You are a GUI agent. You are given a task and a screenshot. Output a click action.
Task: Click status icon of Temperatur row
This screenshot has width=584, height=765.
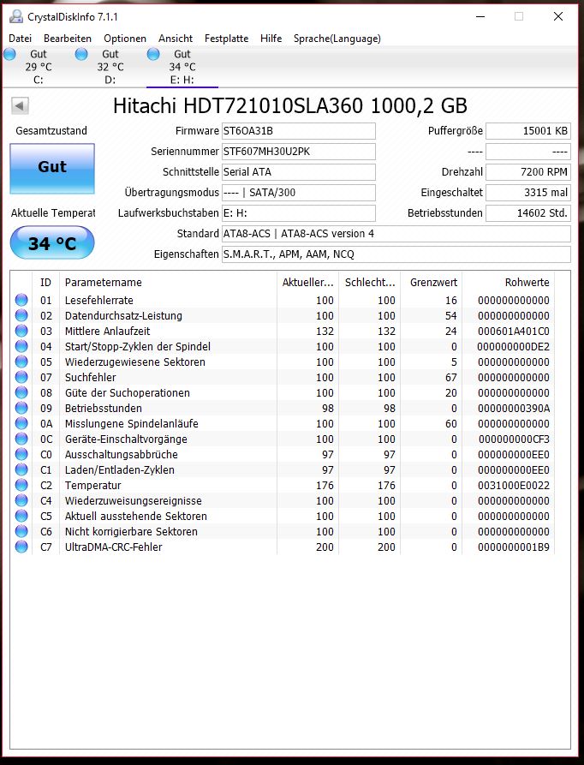pyautogui.click(x=21, y=485)
